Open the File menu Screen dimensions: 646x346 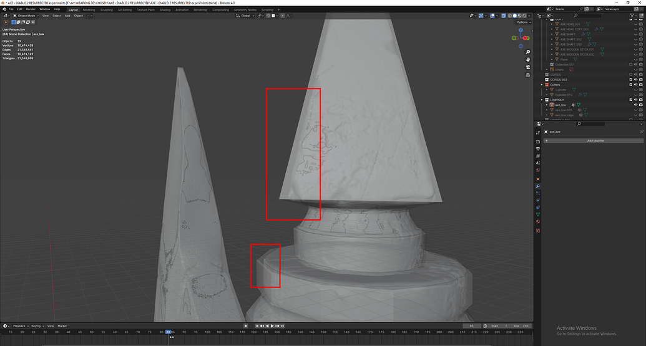11,9
